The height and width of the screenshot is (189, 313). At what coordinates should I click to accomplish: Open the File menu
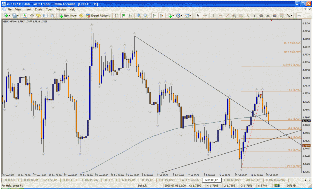10,9
